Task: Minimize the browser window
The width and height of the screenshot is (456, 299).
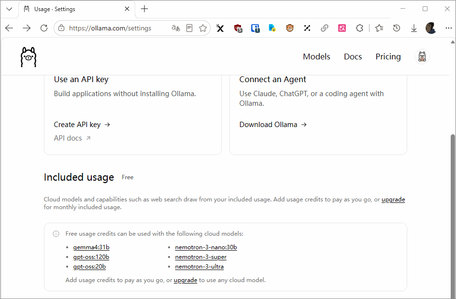Action: [403, 9]
